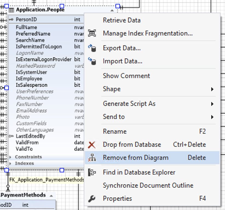Collapse the Application.People table
This screenshot has height=210, width=225.
tap(112, 10)
